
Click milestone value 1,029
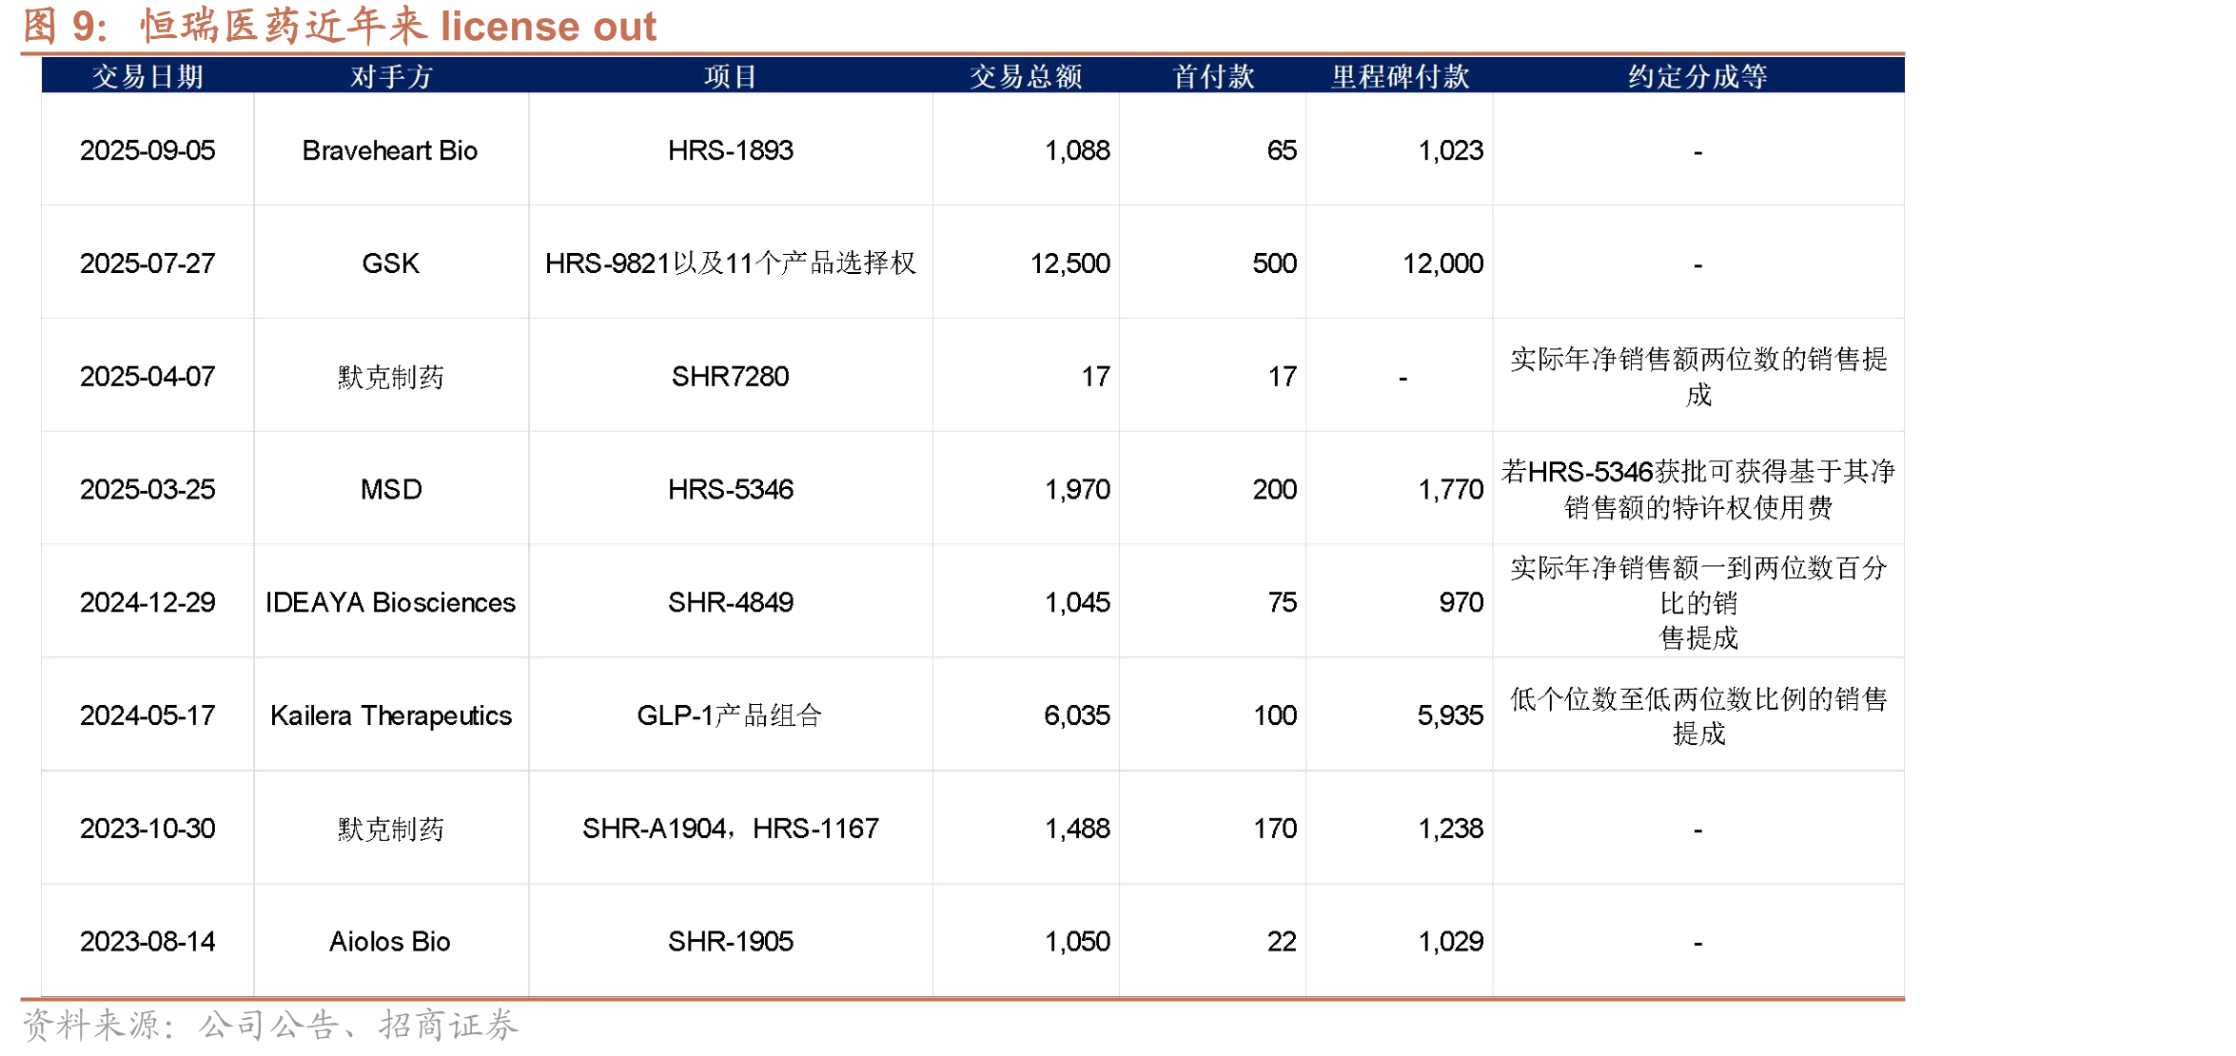coord(1450,943)
